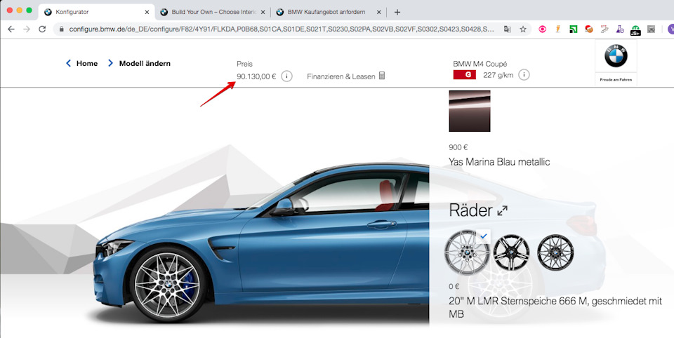674x338 pixels.
Task: Click the 900 € color price text
Action: coord(458,147)
